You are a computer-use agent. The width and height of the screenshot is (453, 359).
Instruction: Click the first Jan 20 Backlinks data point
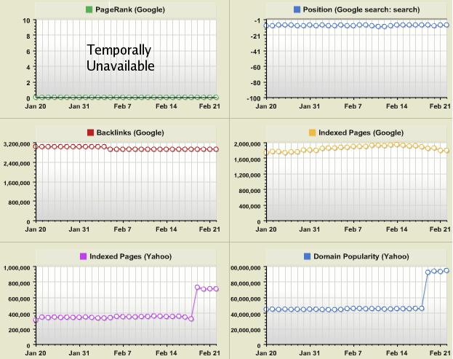coord(36,146)
